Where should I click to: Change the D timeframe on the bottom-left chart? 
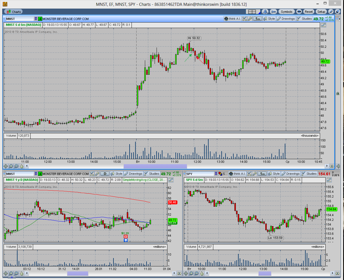tap(105, 174)
